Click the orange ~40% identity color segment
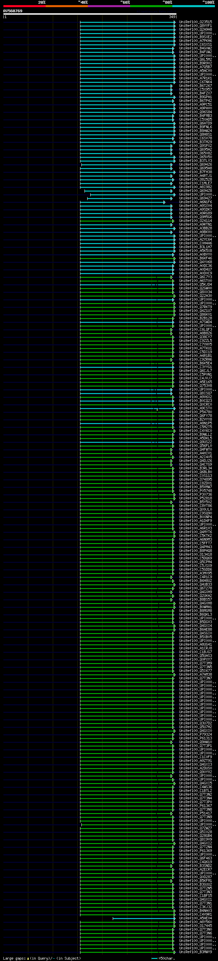218x961 pixels. click(x=67, y=6)
